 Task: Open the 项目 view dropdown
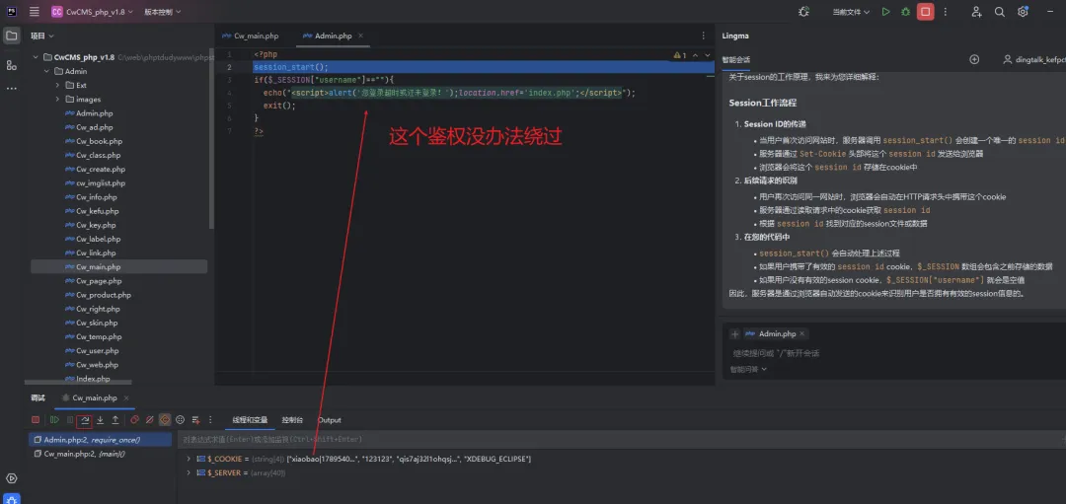click(42, 36)
